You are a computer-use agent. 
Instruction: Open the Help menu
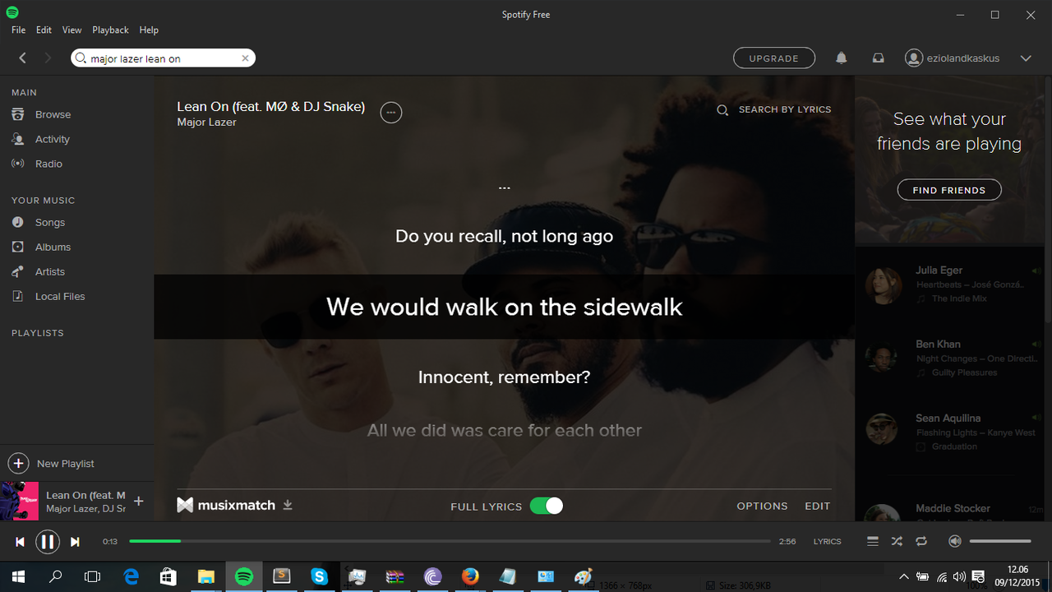point(149,30)
